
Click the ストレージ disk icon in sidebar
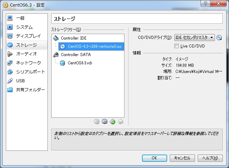(x=10, y=45)
